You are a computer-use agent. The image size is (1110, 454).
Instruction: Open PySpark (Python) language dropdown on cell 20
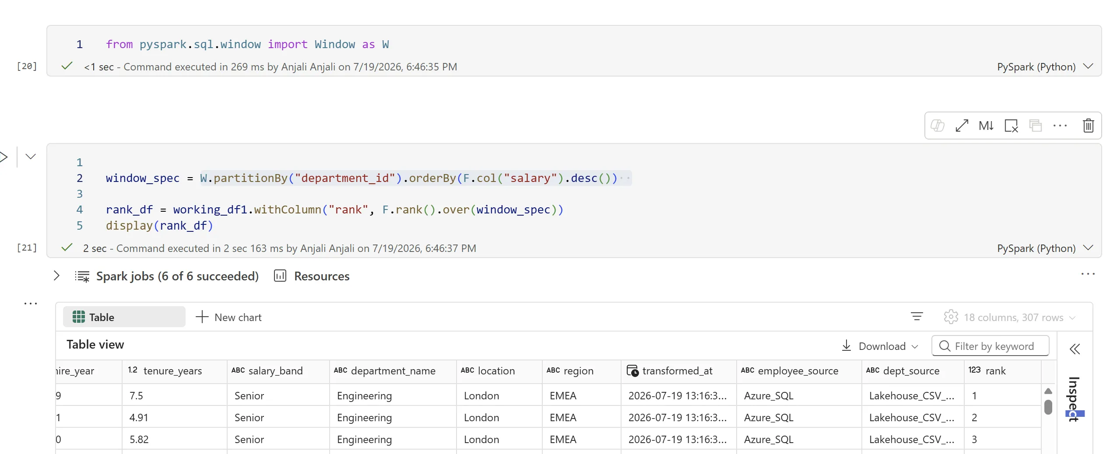(1045, 66)
